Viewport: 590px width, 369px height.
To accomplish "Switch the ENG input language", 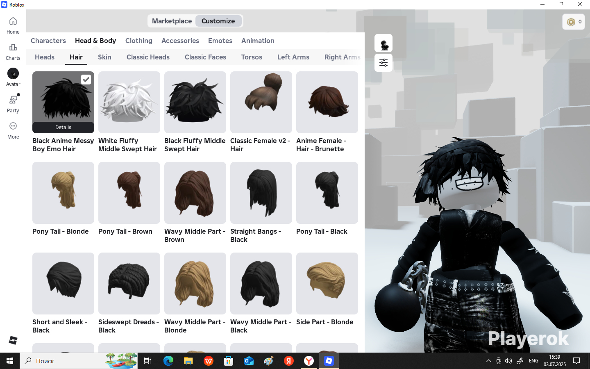I will (533, 361).
